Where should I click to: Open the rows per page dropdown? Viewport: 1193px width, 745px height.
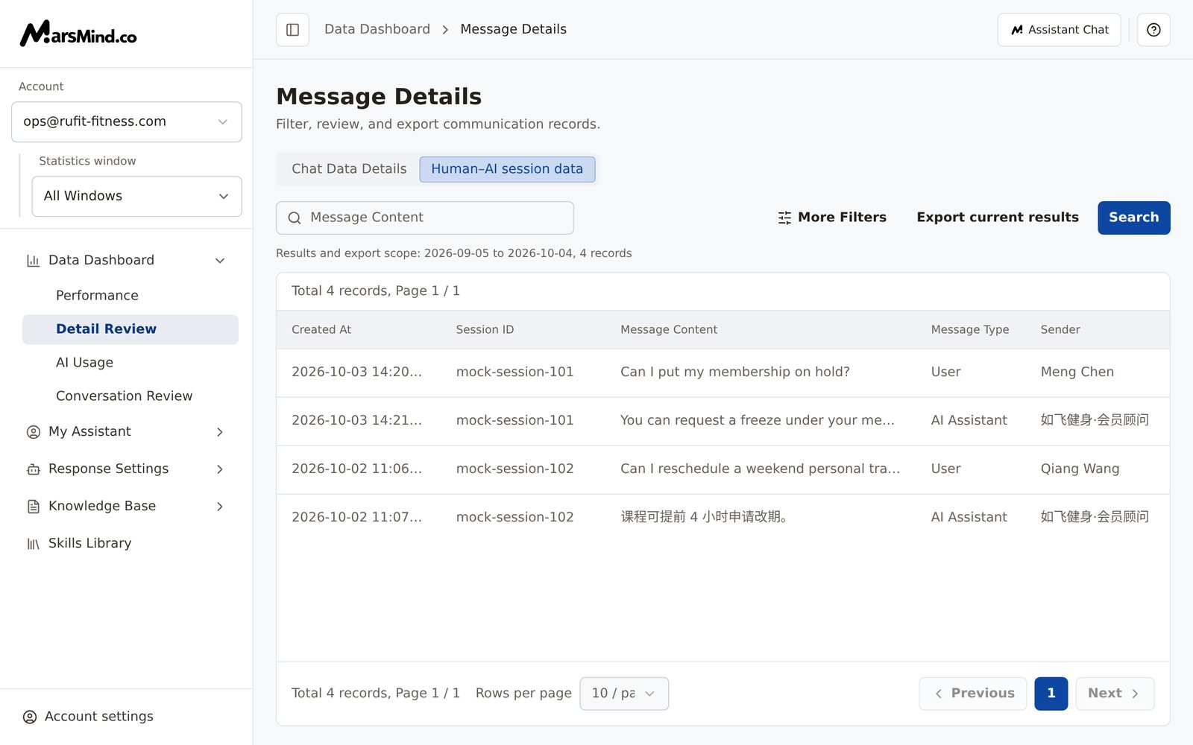pos(624,694)
